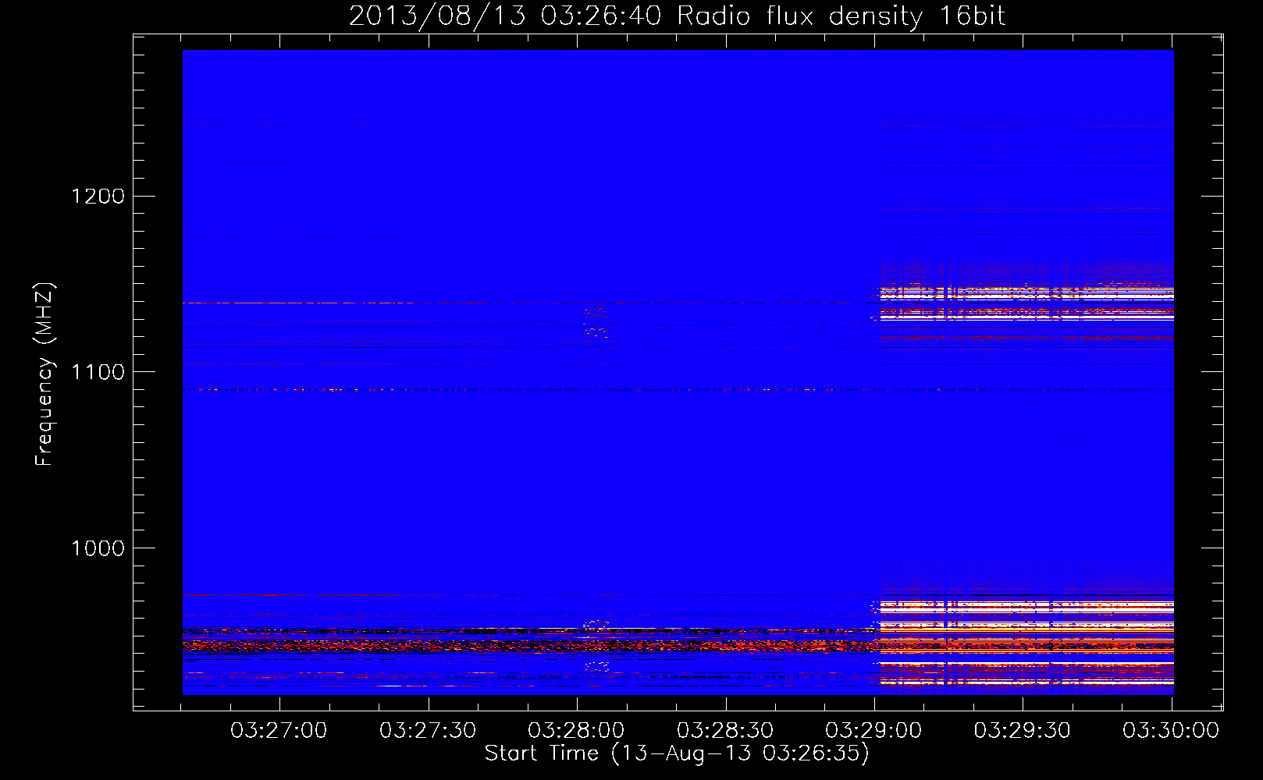The width and height of the screenshot is (1263, 780).
Task: Click the 1200 frequency tick label
Action: (x=98, y=196)
